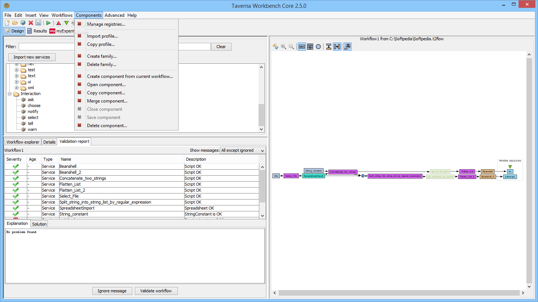Click the diagram horizontal scrollbar right arrow

point(523,293)
